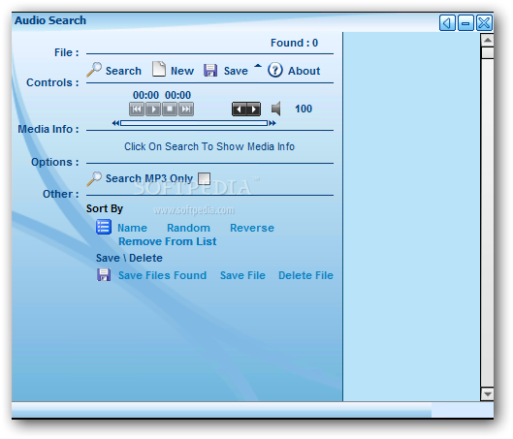Click the list icon beside Sort By Name
Image resolution: width=513 pixels, height=439 pixels.
[104, 227]
